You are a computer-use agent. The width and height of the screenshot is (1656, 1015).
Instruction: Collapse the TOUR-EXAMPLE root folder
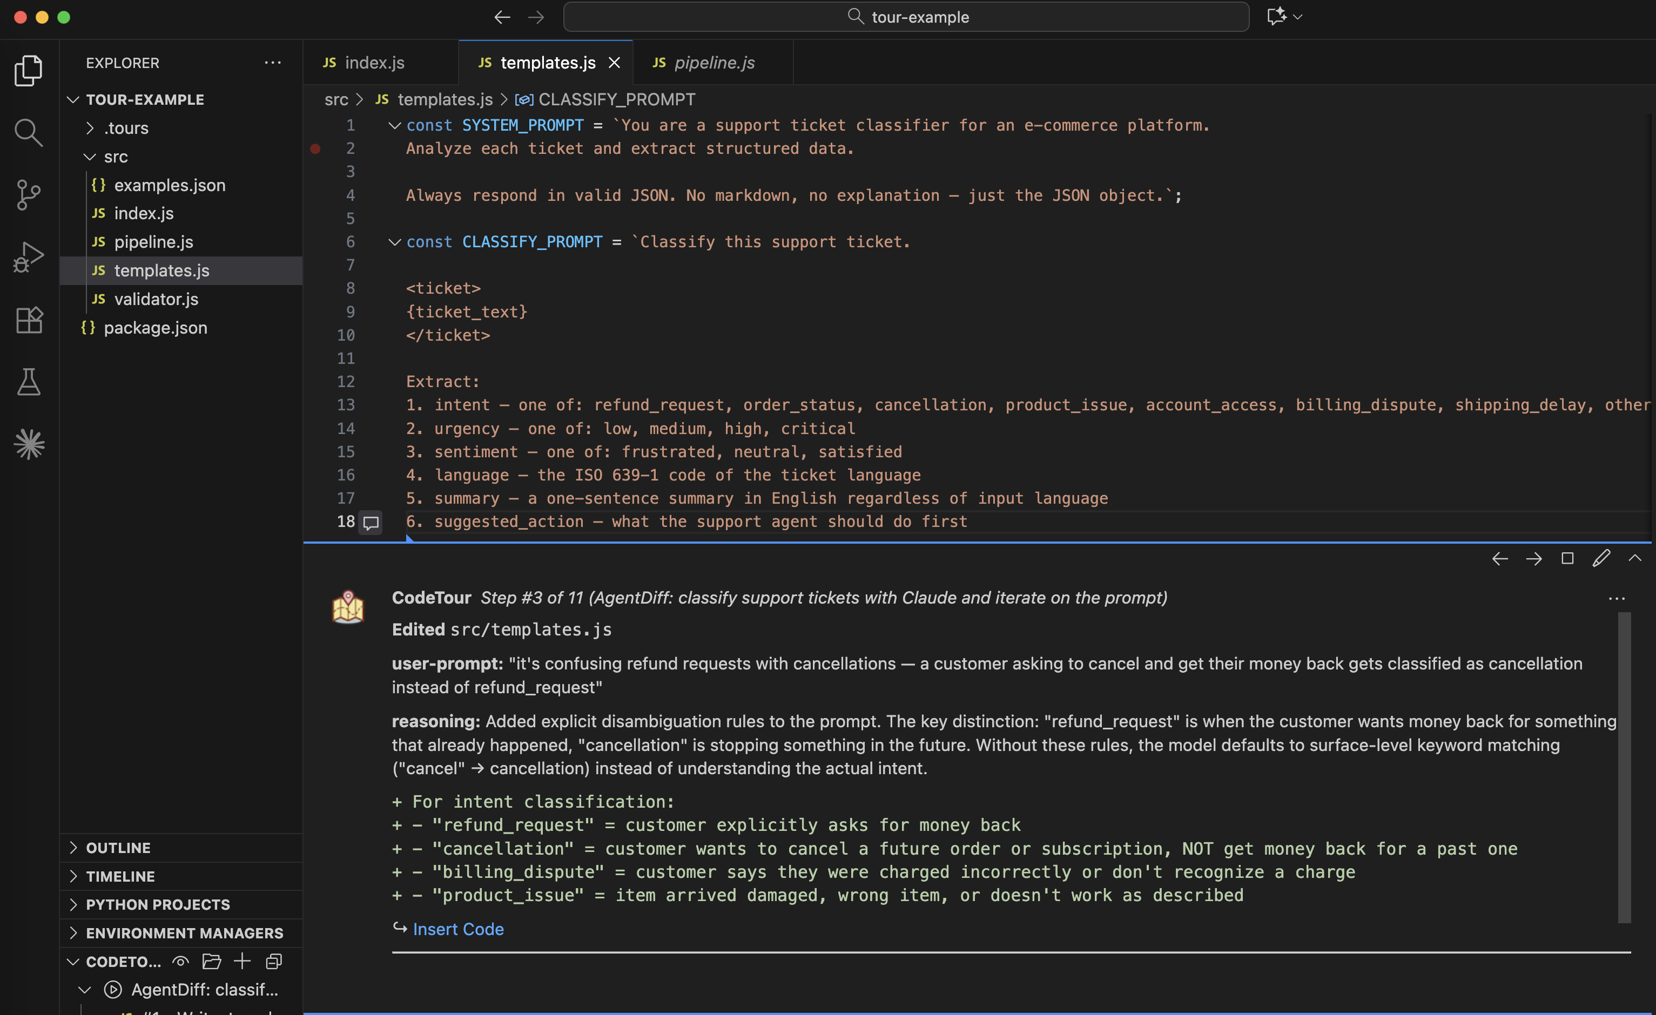tap(73, 99)
